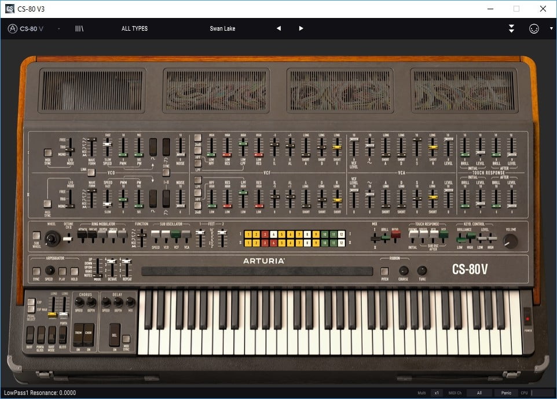The width and height of the screenshot is (557, 399).
Task: Open top-right dropdown arrow menu
Action: pyautogui.click(x=551, y=28)
